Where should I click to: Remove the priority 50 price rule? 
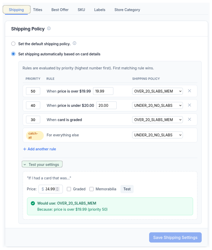click(x=190, y=91)
